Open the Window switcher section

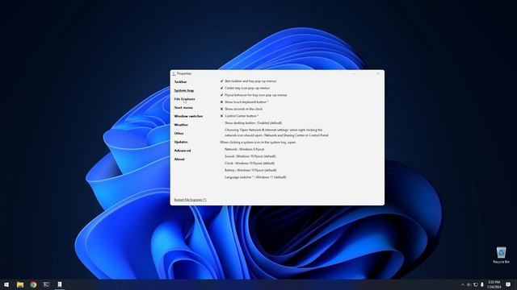pyautogui.click(x=188, y=116)
